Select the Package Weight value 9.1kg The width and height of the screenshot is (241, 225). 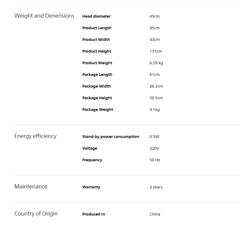155,110
